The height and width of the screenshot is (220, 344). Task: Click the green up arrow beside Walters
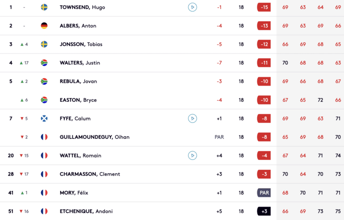click(21, 63)
